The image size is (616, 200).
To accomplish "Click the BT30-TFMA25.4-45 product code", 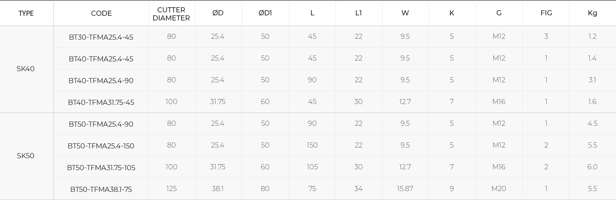I will [101, 37].
